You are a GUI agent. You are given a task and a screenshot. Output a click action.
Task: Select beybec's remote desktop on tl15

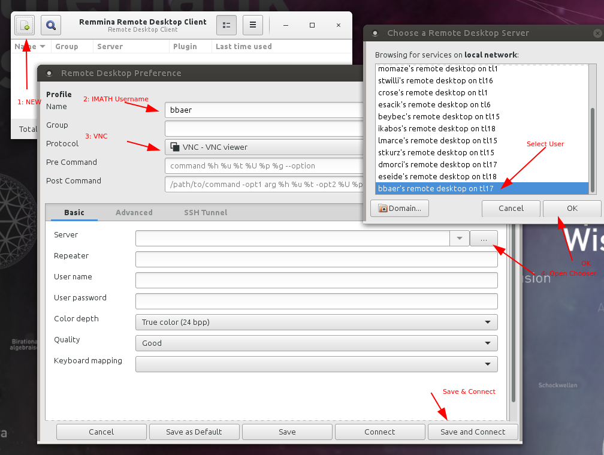point(482,116)
